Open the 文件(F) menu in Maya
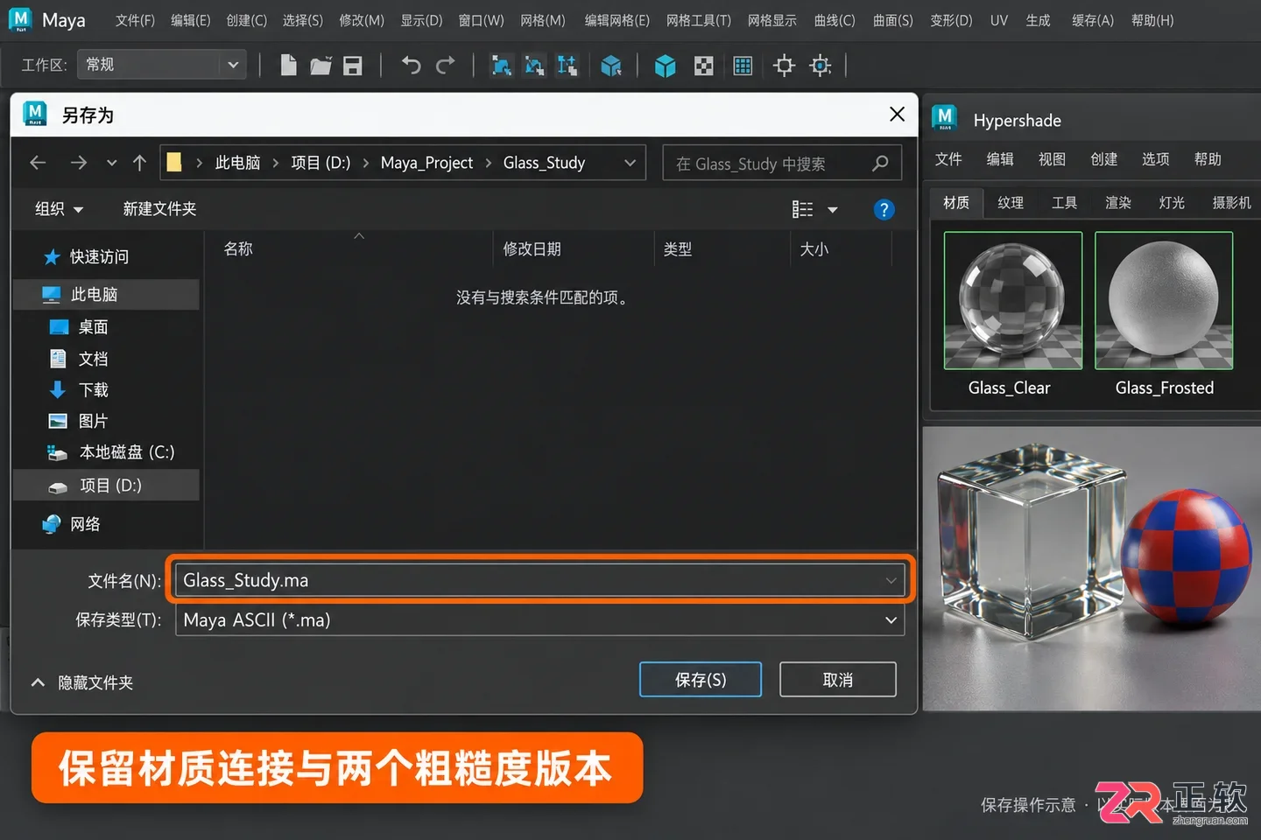Viewport: 1261px width, 840px height. pyautogui.click(x=135, y=20)
